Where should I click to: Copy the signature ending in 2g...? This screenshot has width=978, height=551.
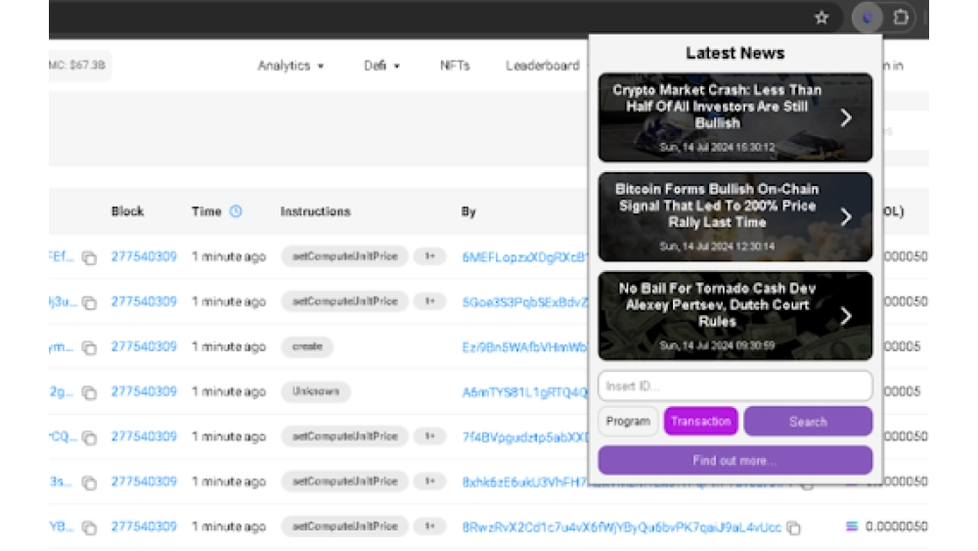point(89,392)
